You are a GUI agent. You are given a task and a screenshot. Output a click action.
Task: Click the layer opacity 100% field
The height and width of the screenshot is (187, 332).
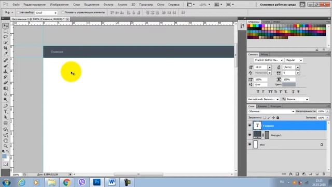pos(321,111)
